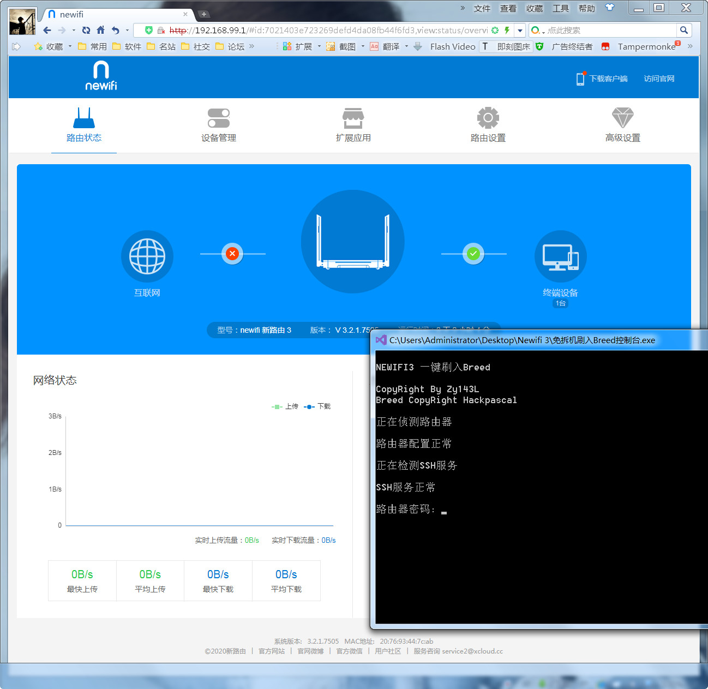Click the lightning speed mode icon

tap(507, 31)
